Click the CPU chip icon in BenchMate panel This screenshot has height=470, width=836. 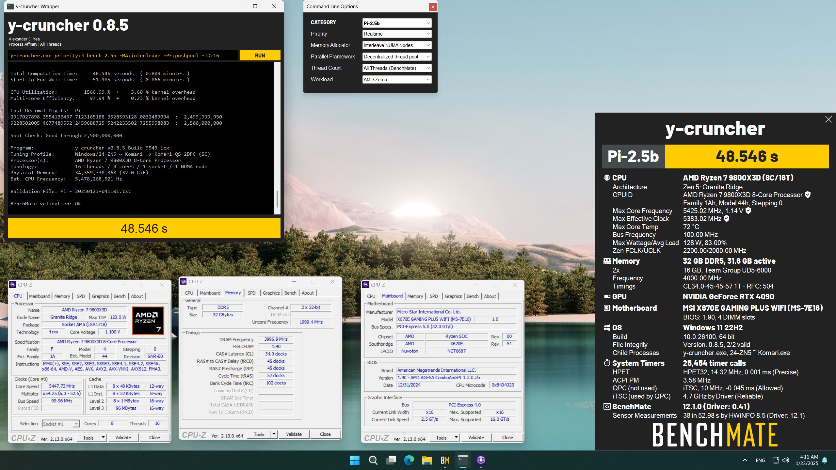[607, 178]
